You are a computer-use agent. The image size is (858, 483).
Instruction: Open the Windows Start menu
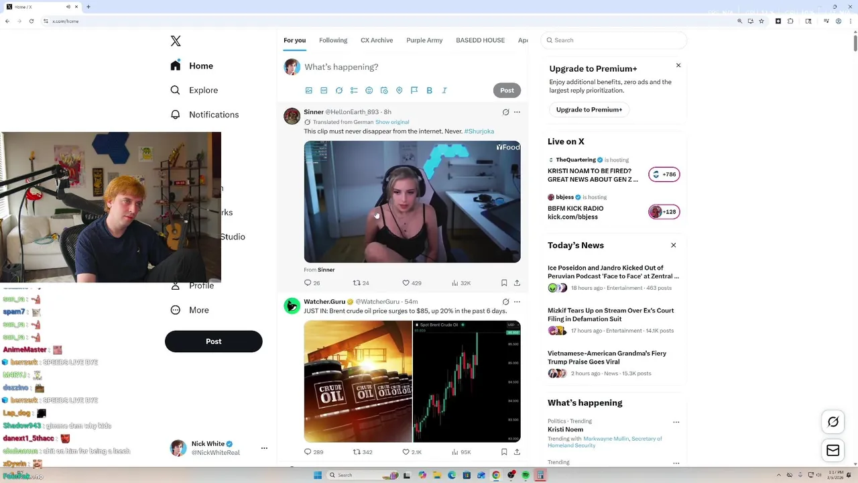[318, 475]
